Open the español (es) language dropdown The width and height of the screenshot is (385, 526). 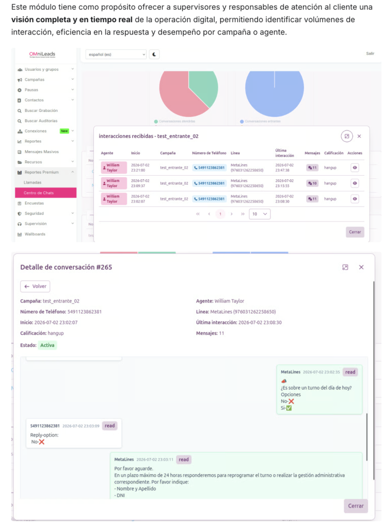[116, 54]
